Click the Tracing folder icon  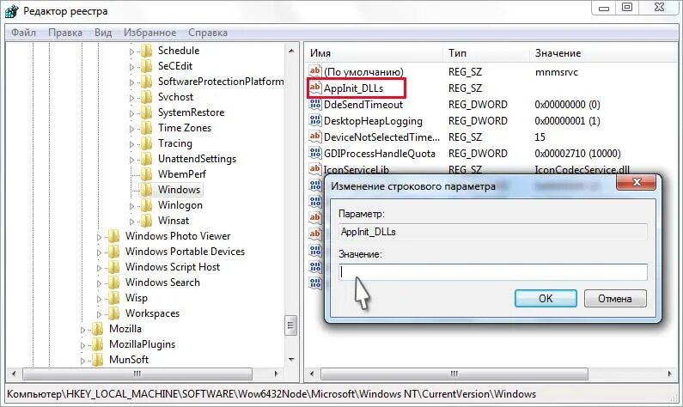147,143
